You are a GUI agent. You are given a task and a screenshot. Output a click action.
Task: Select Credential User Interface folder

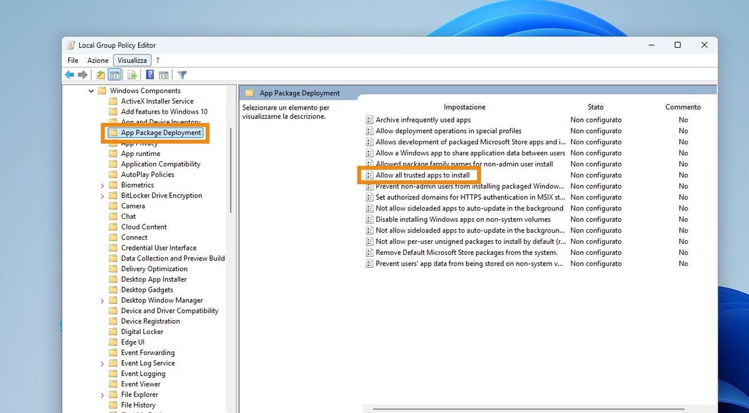[x=159, y=248]
